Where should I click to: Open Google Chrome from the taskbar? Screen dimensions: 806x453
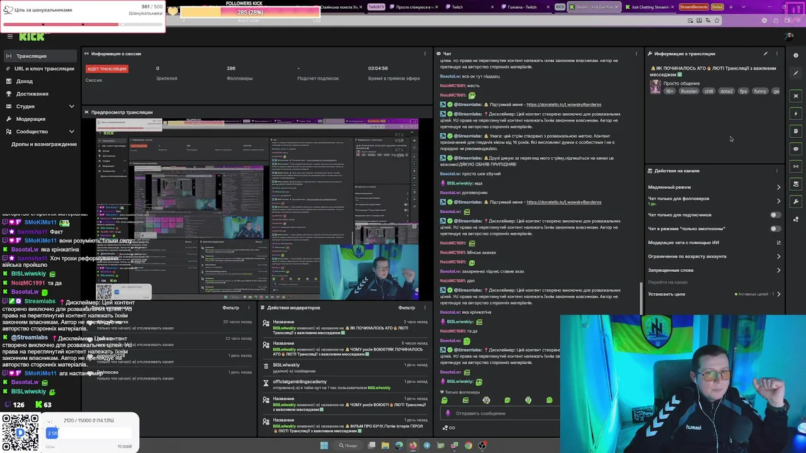(x=468, y=445)
